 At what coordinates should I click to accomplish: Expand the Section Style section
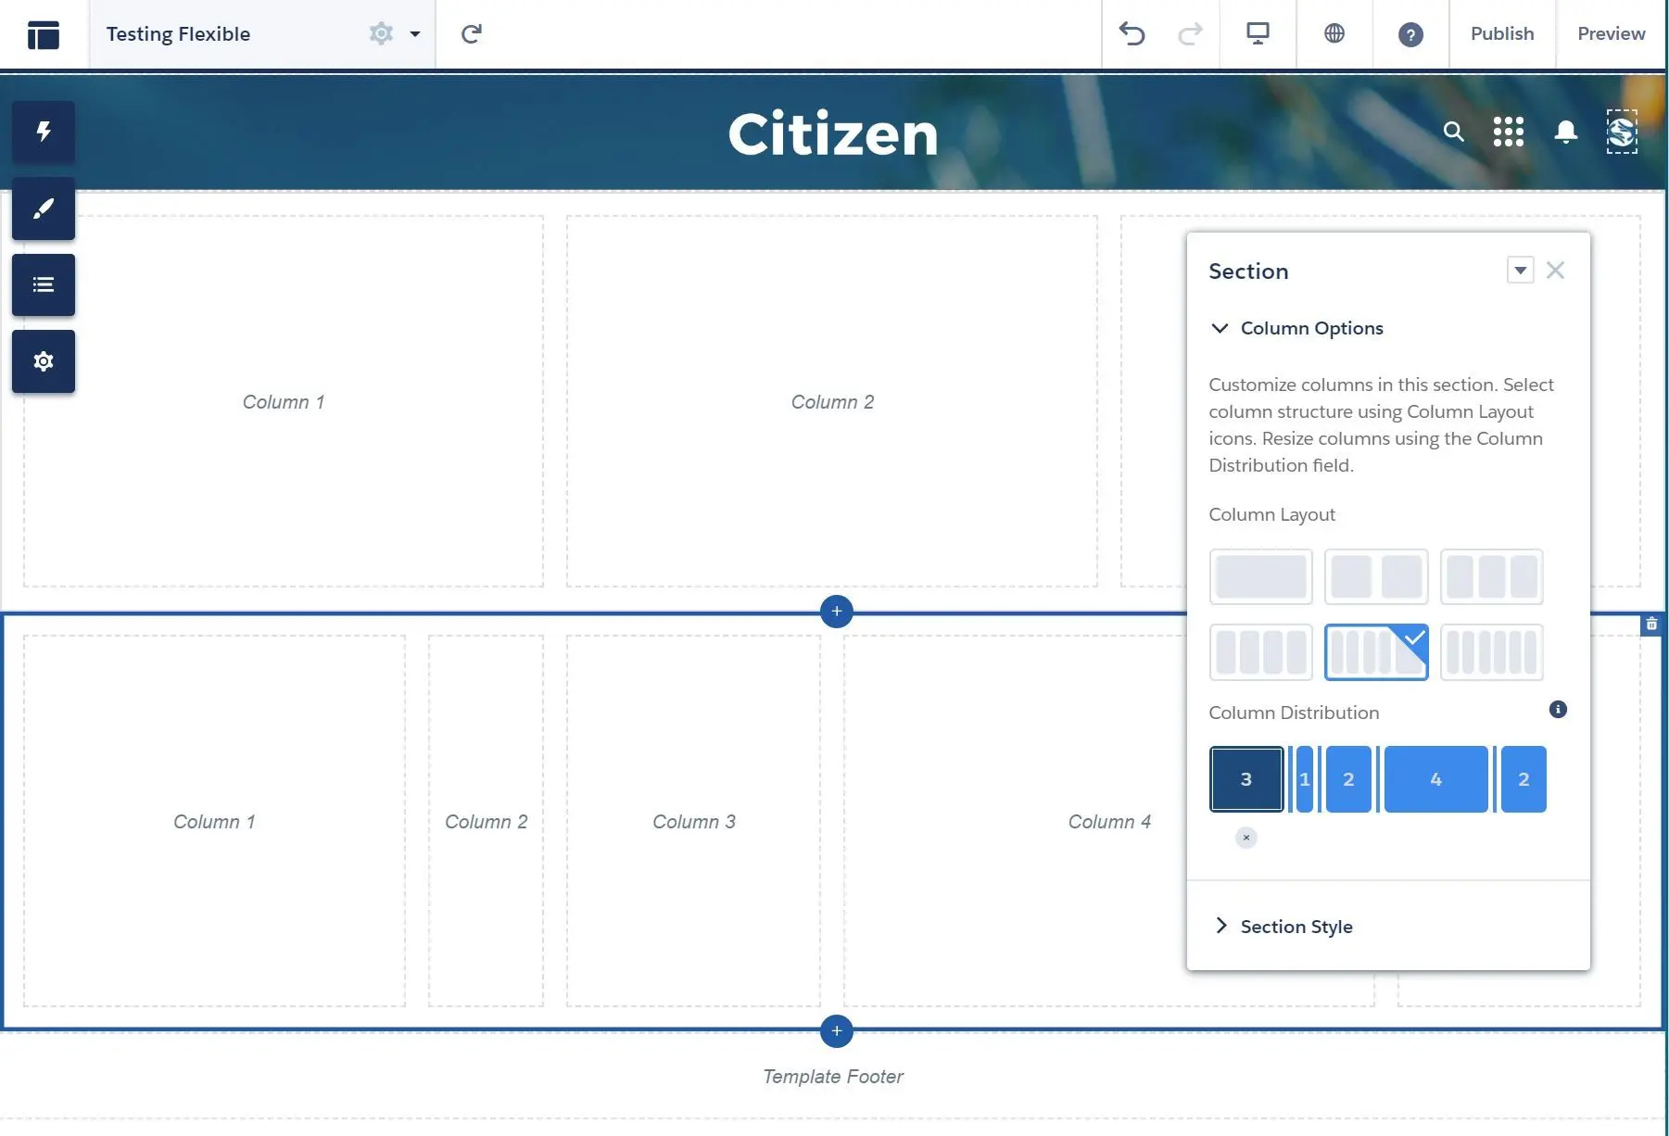[1283, 927]
